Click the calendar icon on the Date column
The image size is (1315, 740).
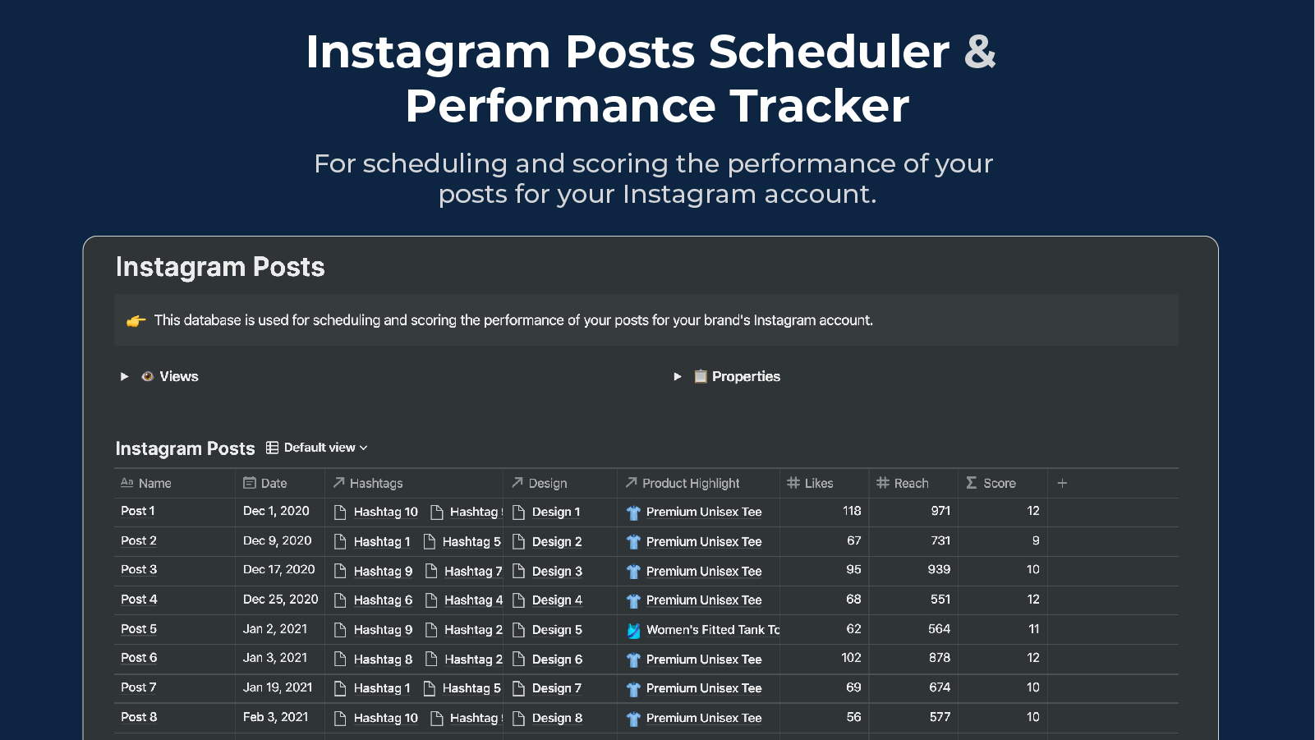click(x=251, y=483)
